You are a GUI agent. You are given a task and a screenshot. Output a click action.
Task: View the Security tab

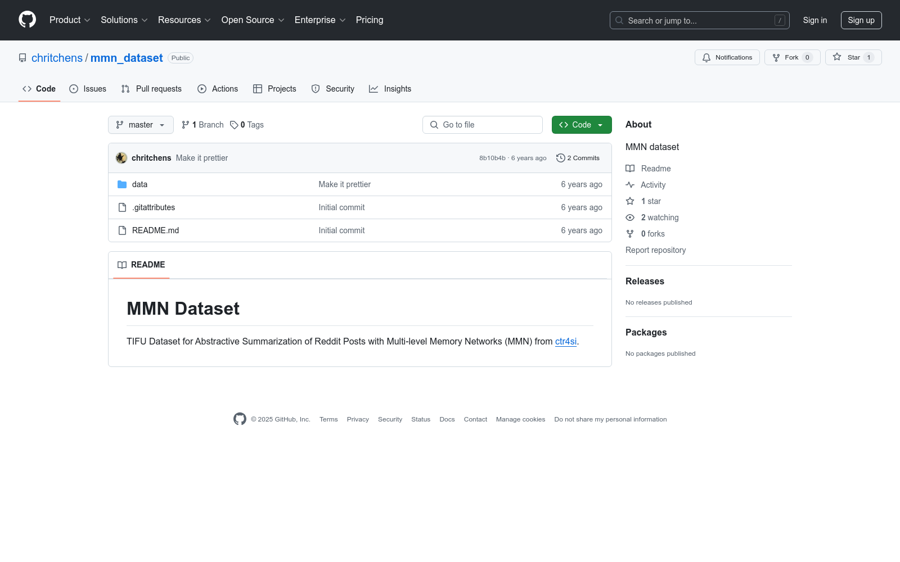[x=333, y=89]
